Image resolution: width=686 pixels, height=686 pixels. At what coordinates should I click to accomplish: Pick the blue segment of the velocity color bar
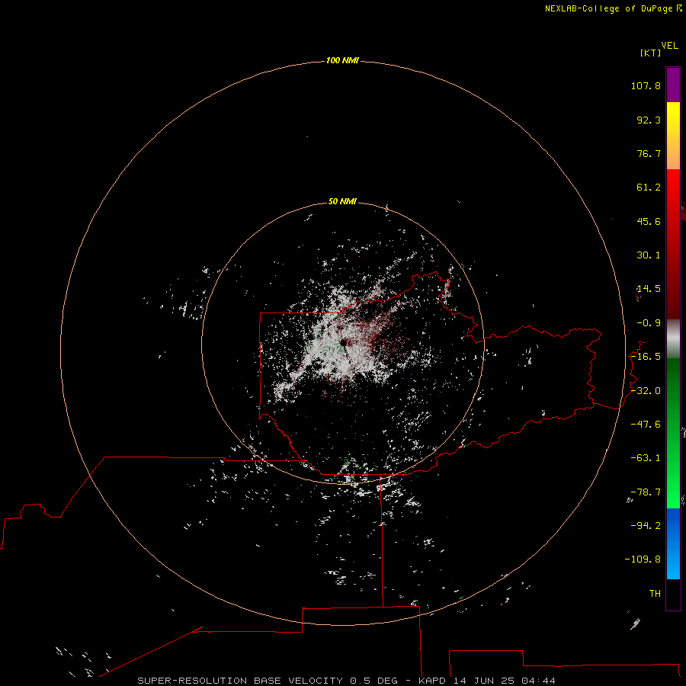pos(673,543)
